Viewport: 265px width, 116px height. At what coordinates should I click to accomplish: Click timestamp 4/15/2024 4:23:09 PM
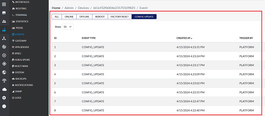click(x=191, y=74)
